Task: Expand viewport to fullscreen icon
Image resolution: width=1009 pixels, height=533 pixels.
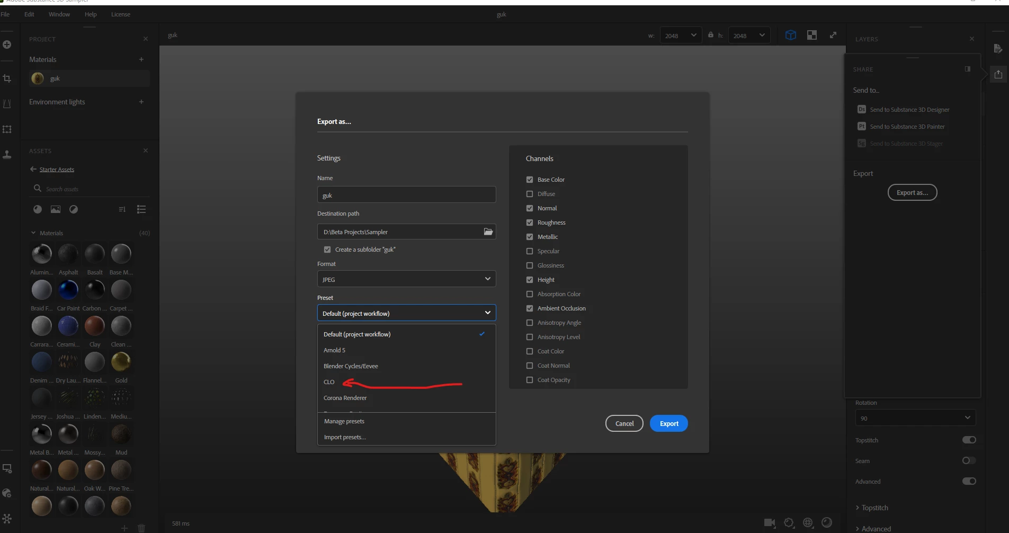Action: pyautogui.click(x=833, y=35)
